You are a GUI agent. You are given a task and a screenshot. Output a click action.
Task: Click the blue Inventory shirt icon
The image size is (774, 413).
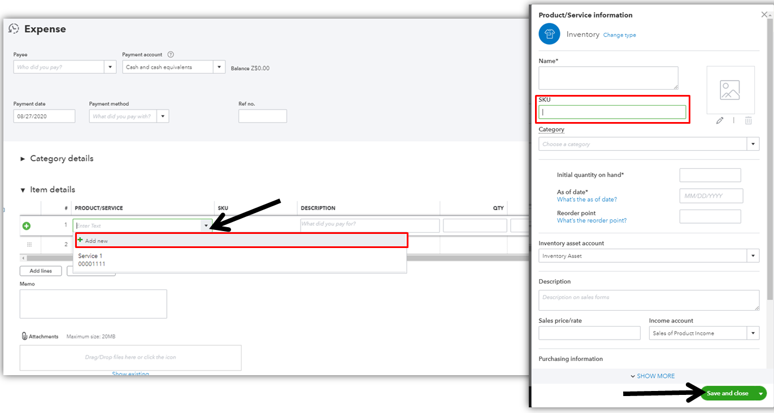[549, 34]
